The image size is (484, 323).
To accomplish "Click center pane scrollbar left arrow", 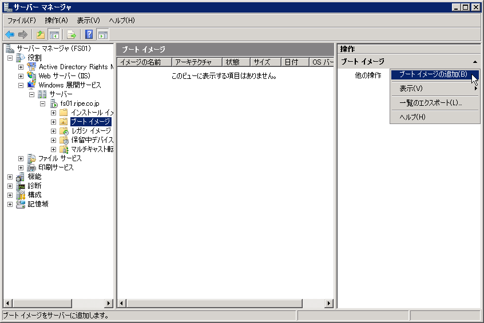I will click(x=121, y=303).
